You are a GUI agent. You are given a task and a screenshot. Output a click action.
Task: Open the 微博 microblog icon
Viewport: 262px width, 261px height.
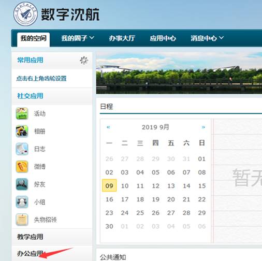(22, 167)
